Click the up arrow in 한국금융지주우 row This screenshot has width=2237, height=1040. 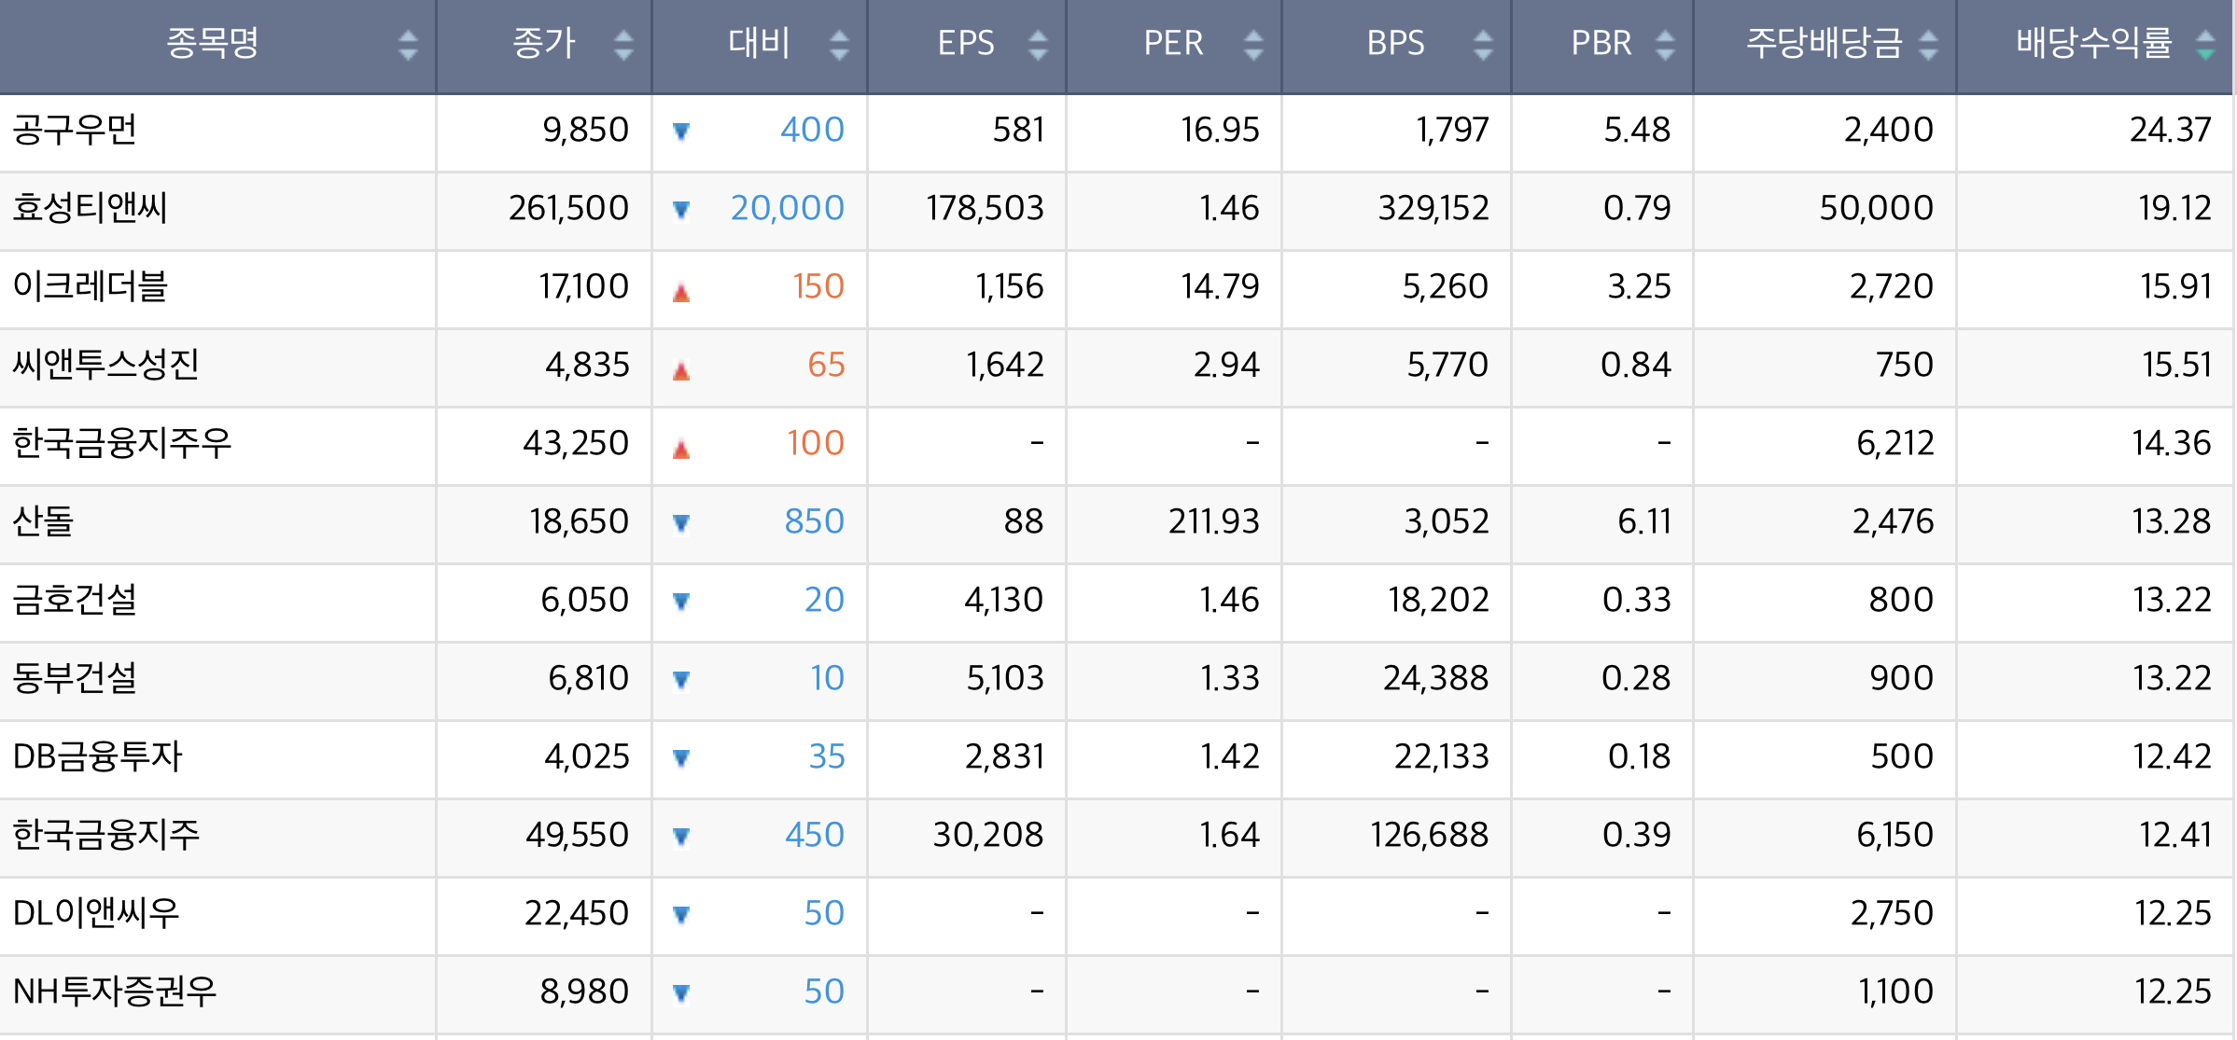coord(681,449)
